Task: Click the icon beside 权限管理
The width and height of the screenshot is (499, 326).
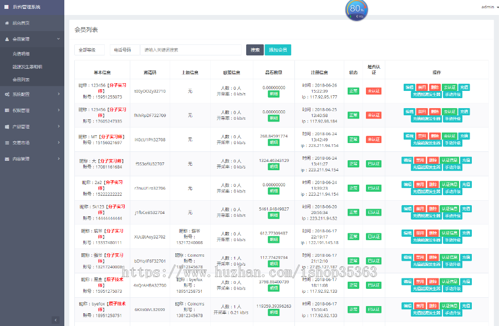Action: [7, 110]
